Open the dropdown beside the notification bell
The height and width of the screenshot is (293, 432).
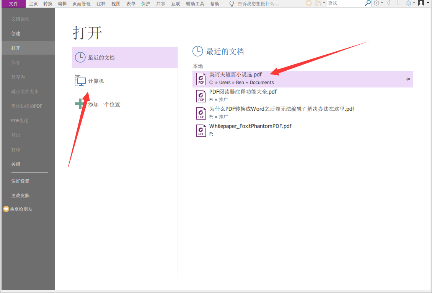pyautogui.click(x=414, y=3)
